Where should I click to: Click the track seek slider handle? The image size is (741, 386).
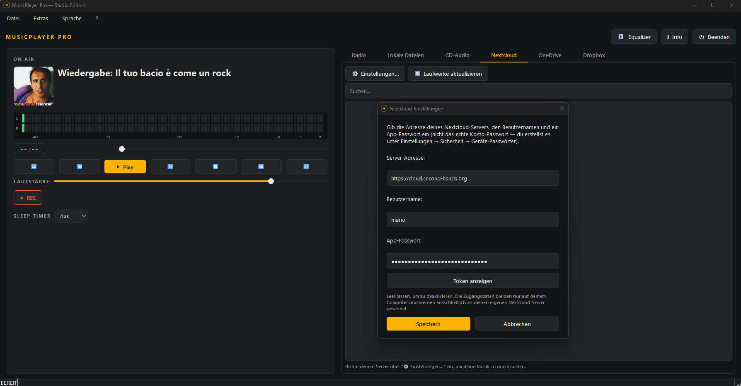coord(122,149)
